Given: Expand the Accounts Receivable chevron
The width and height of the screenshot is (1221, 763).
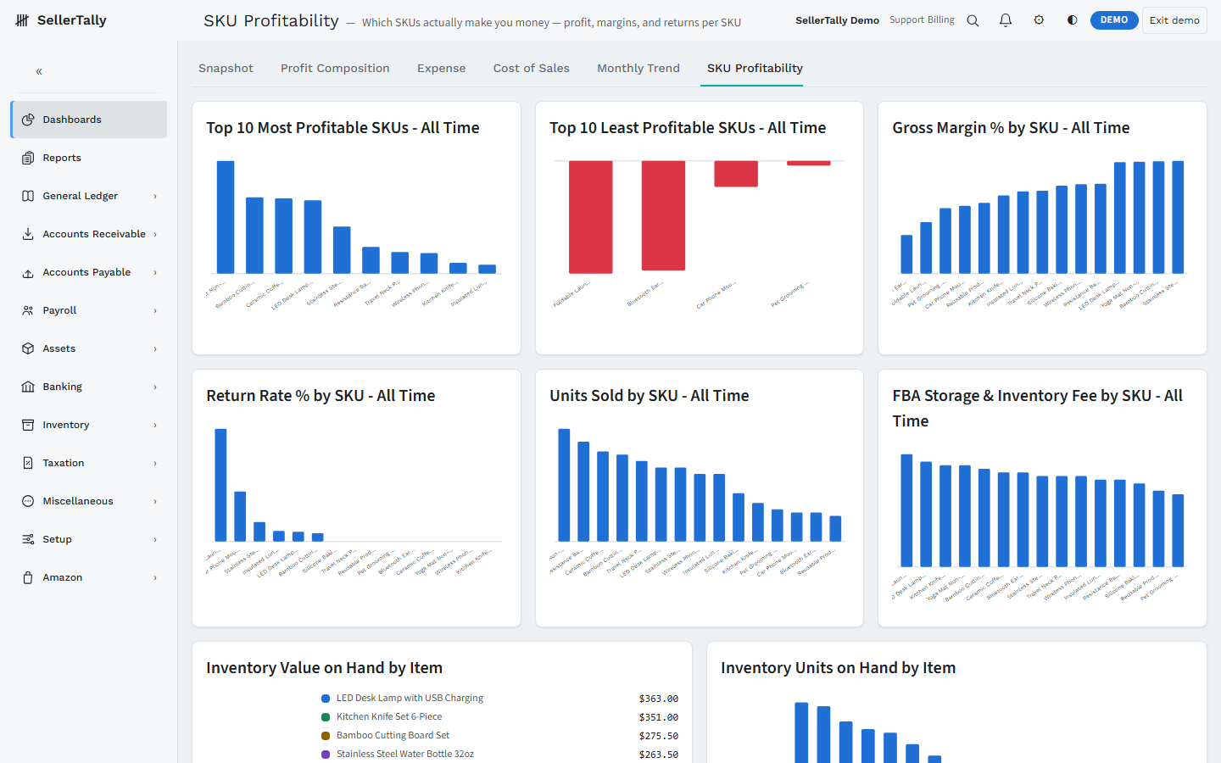Looking at the screenshot, I should pos(155,235).
